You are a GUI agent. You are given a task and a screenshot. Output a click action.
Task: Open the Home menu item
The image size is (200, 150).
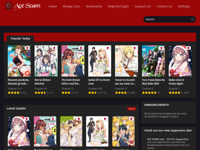click(53, 6)
